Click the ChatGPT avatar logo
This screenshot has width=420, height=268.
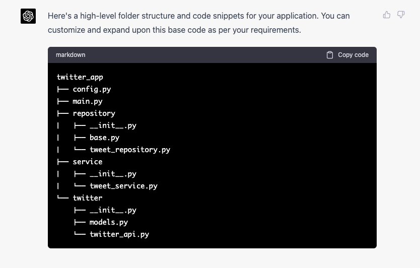coord(28,16)
